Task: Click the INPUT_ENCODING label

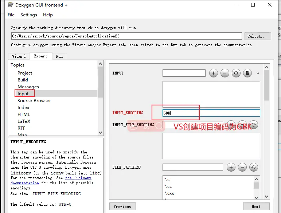Action: (128, 113)
